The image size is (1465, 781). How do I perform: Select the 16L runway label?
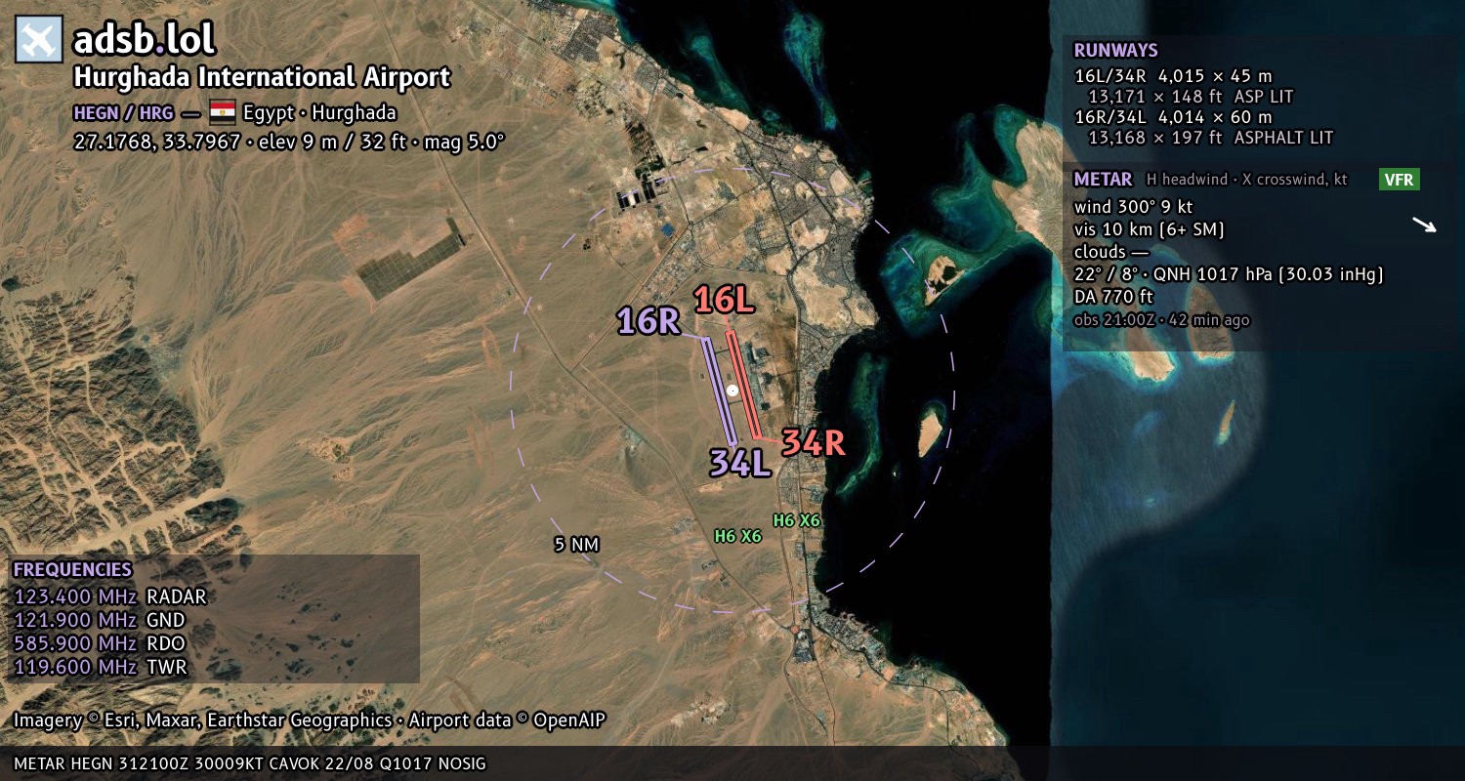[x=725, y=301]
